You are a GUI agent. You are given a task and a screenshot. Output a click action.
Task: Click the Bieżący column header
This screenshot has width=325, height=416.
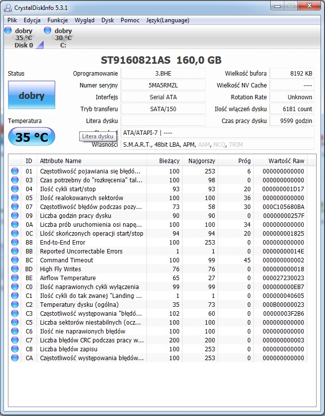[164, 161]
